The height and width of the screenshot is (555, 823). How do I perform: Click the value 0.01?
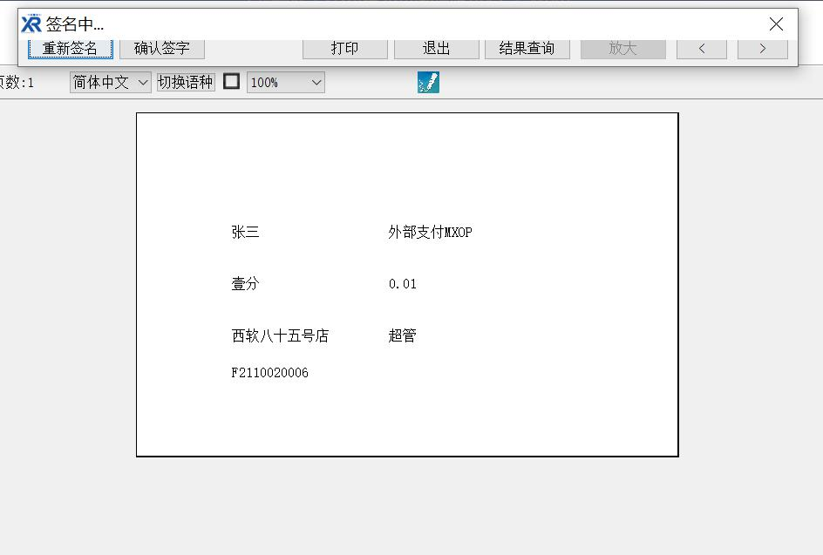coord(403,284)
